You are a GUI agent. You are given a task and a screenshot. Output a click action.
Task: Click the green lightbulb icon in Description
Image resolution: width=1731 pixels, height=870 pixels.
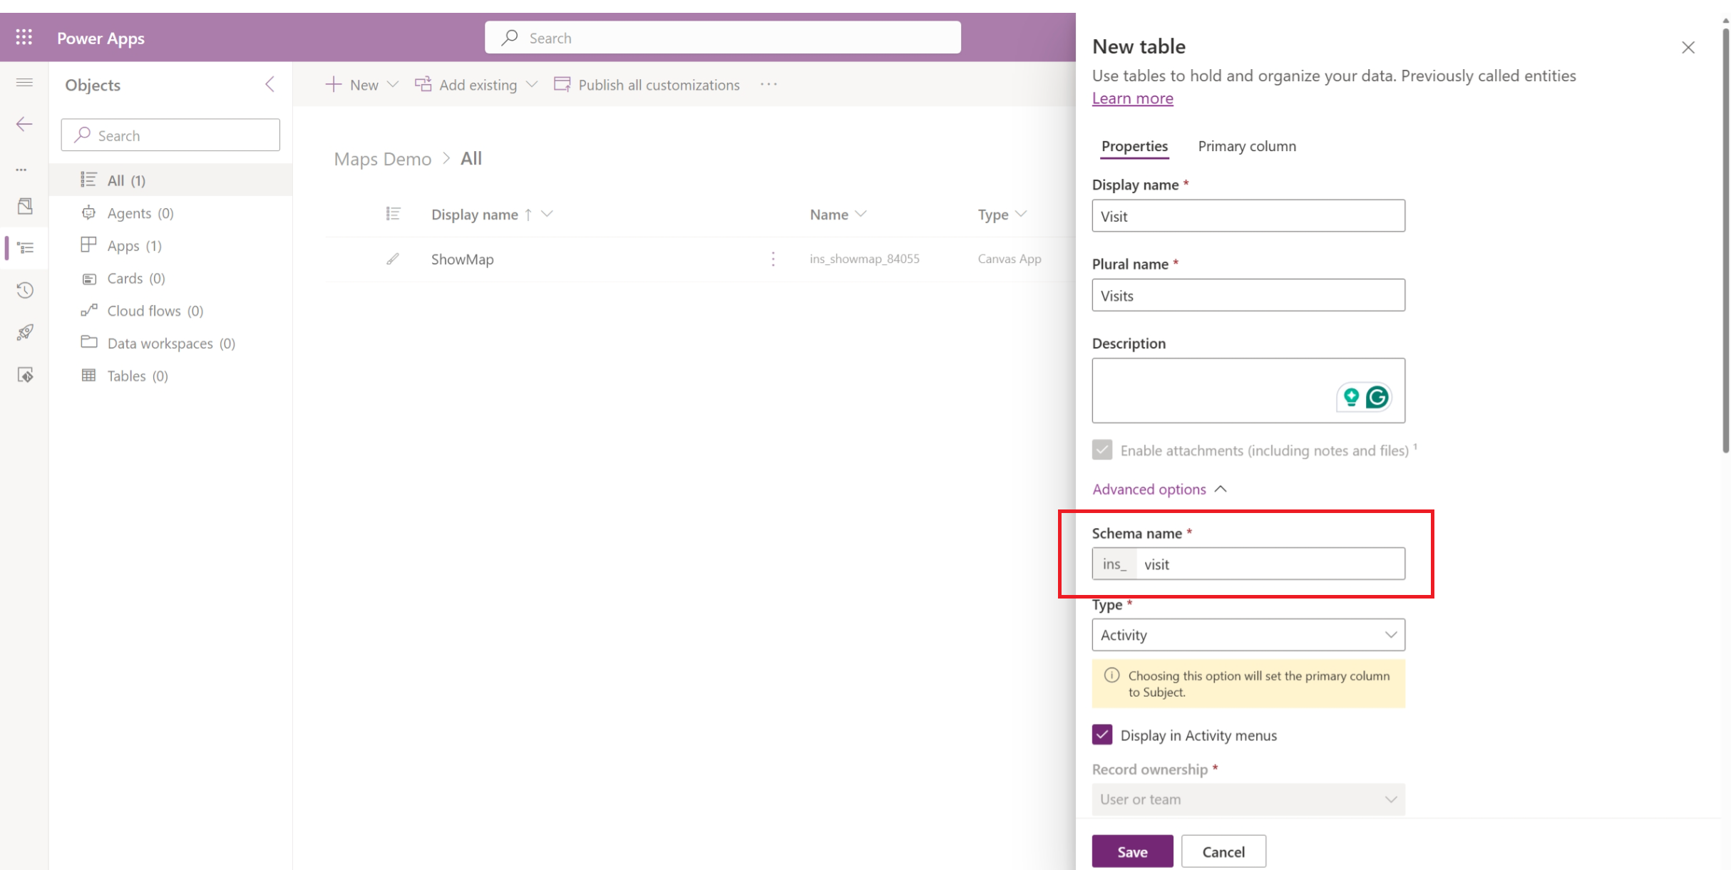[1351, 397]
